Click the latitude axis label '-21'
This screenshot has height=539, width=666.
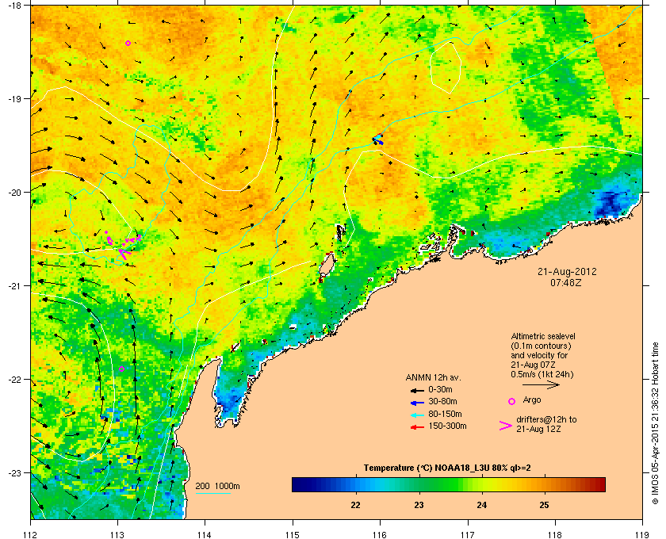pyautogui.click(x=14, y=286)
